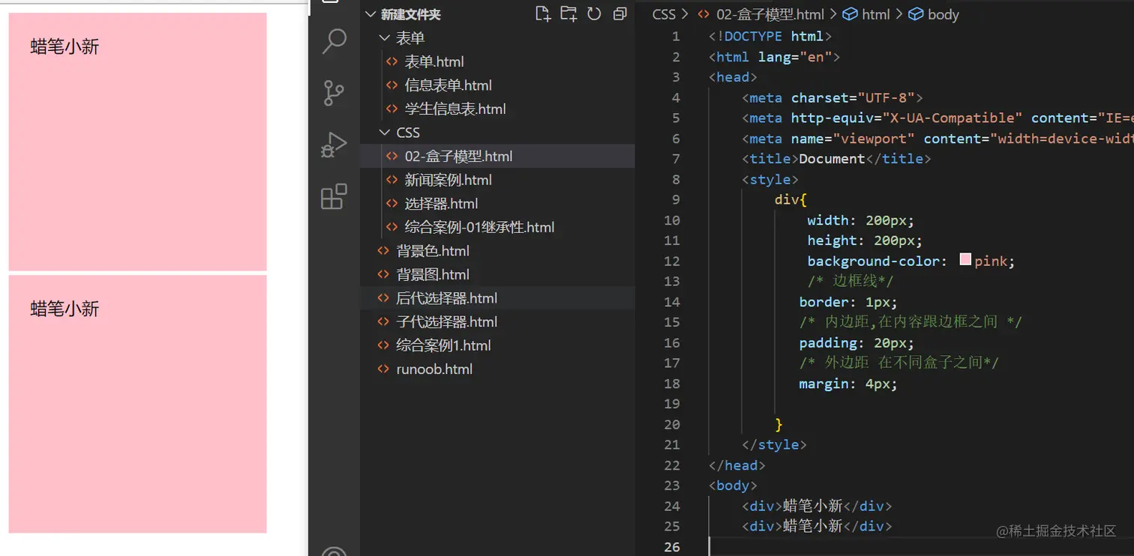Click the second pink box in browser preview
This screenshot has width=1134, height=556.
[x=138, y=404]
